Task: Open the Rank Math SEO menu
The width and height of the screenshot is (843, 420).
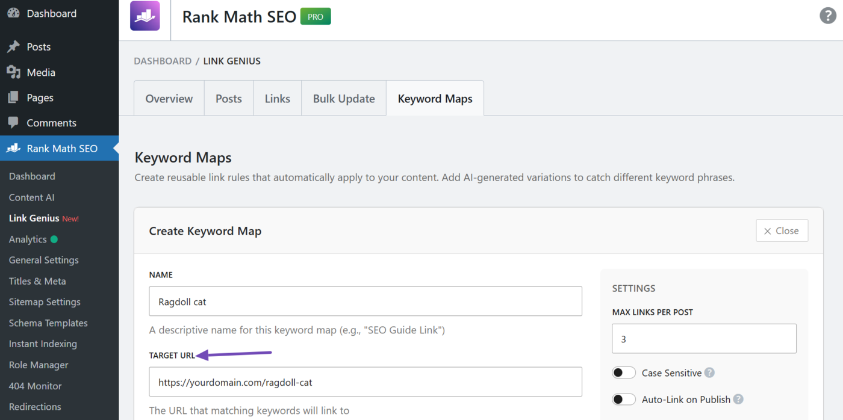Action: (x=59, y=148)
